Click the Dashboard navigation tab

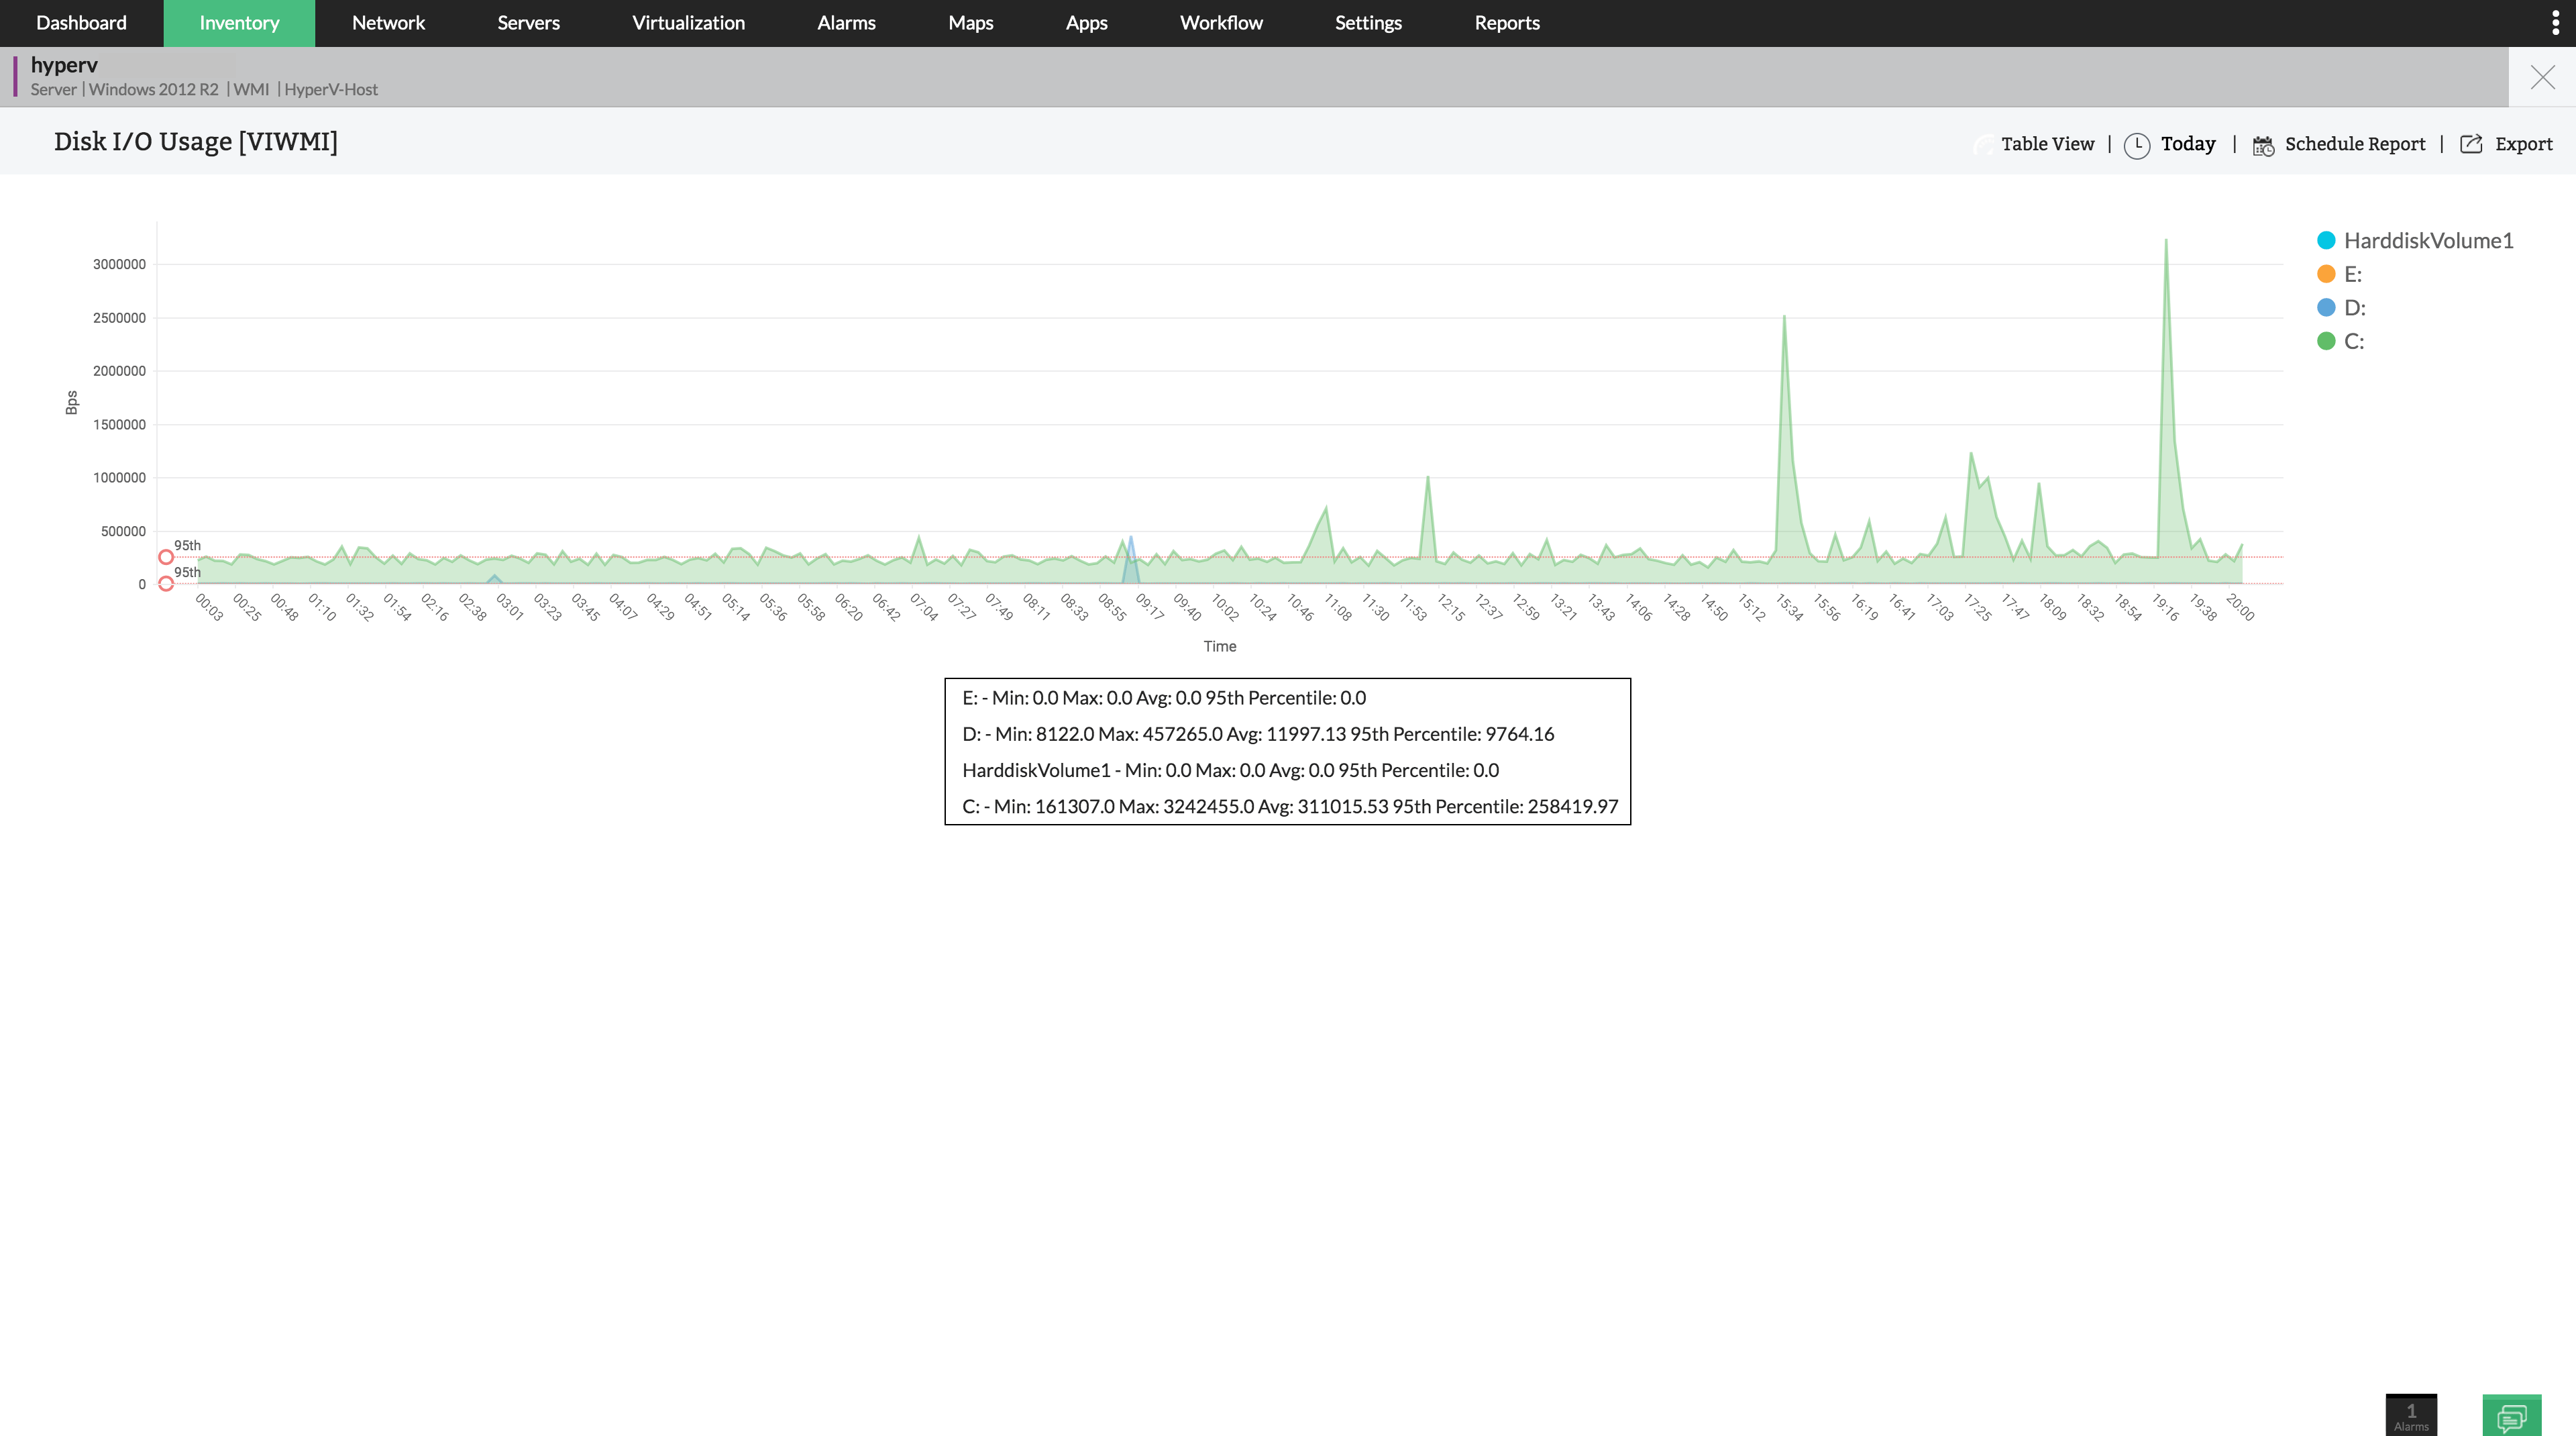tap(81, 23)
